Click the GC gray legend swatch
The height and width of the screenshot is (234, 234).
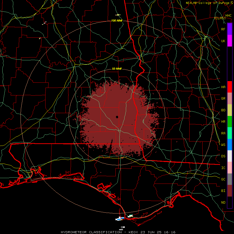coord(230,179)
